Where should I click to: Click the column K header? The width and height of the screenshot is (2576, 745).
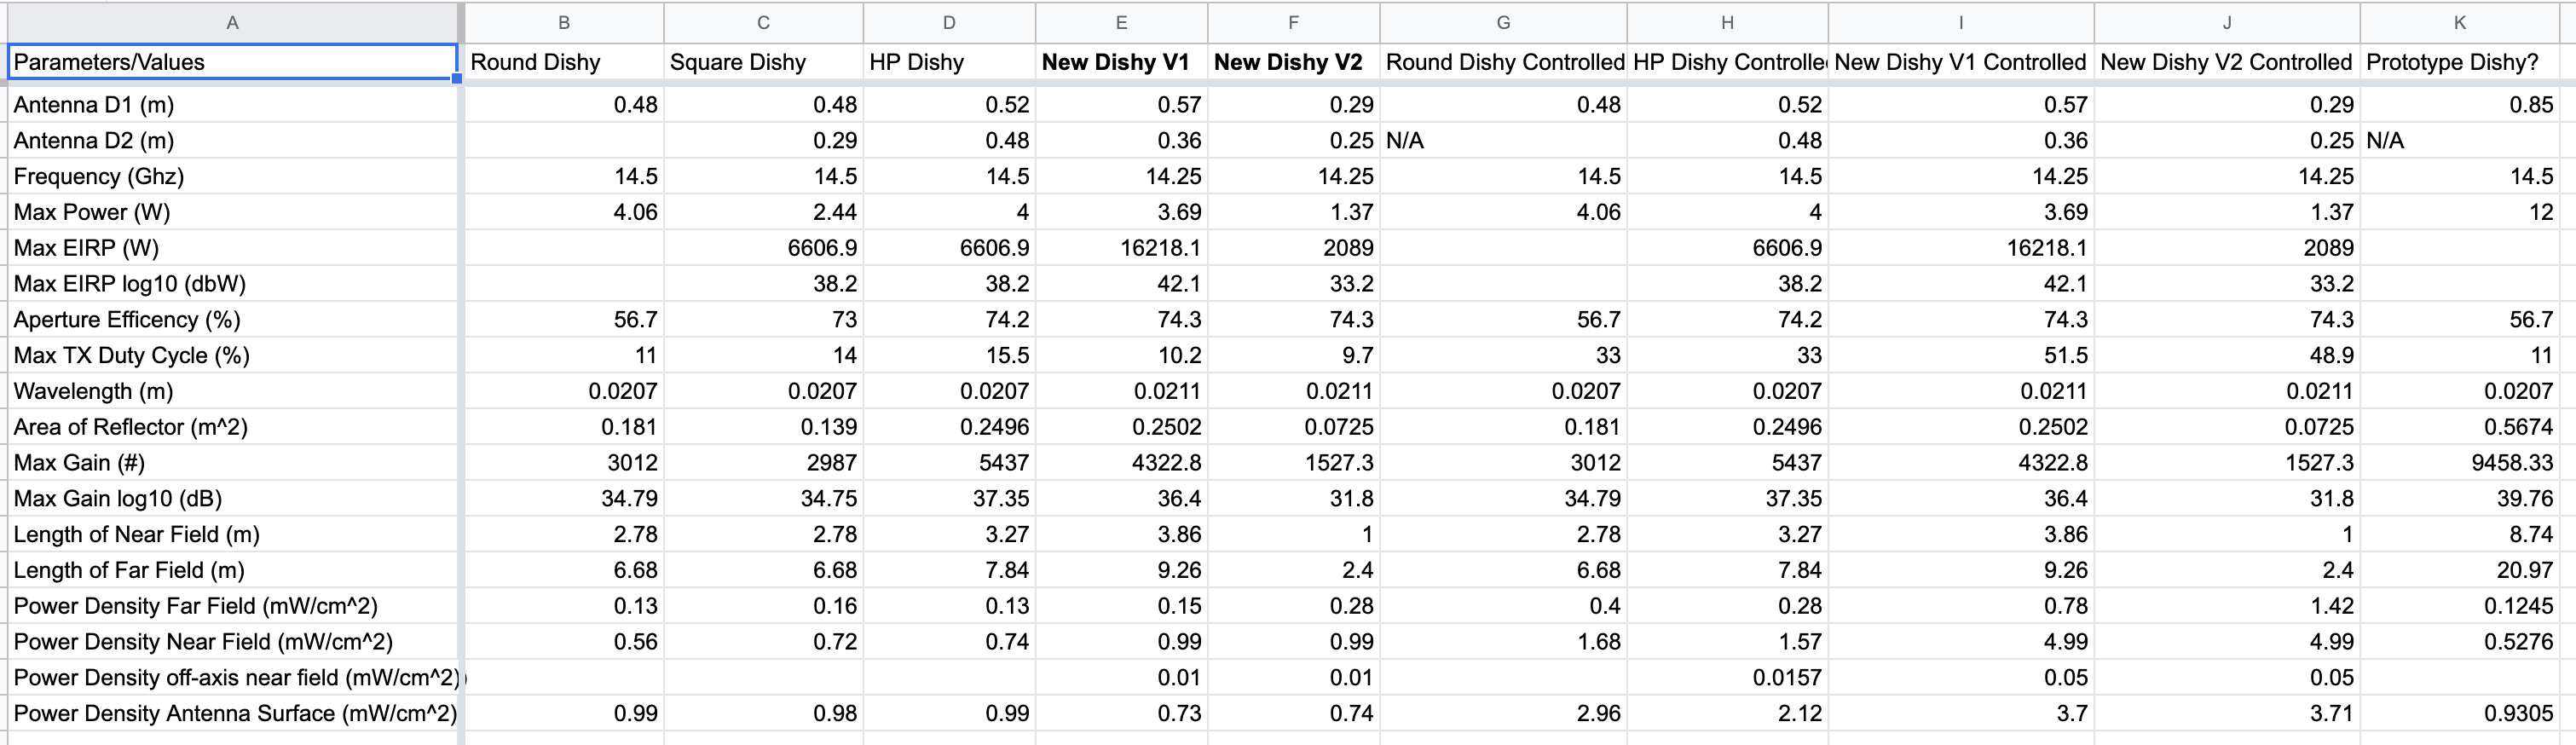(x=2459, y=22)
